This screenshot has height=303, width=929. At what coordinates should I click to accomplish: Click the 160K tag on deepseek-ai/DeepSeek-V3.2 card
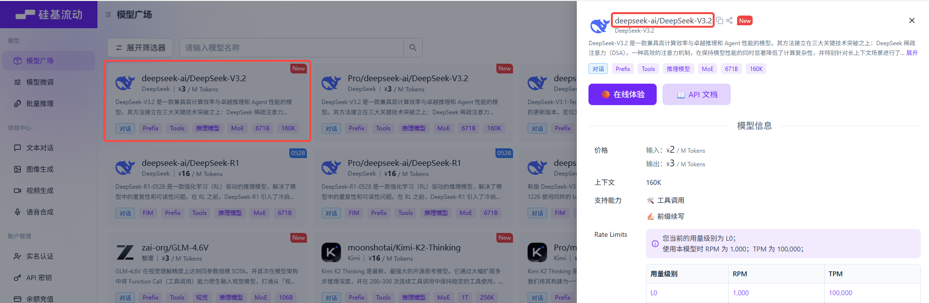coord(288,128)
